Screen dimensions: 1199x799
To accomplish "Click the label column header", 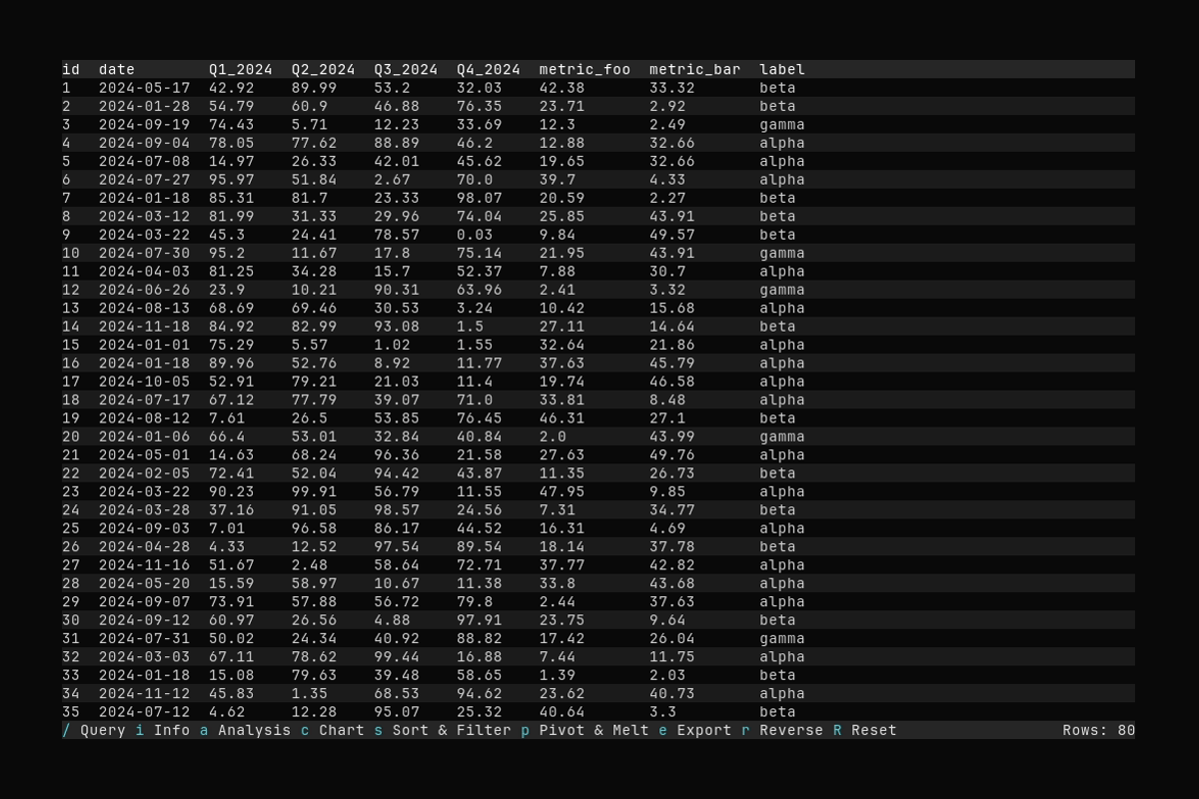I will pos(782,69).
